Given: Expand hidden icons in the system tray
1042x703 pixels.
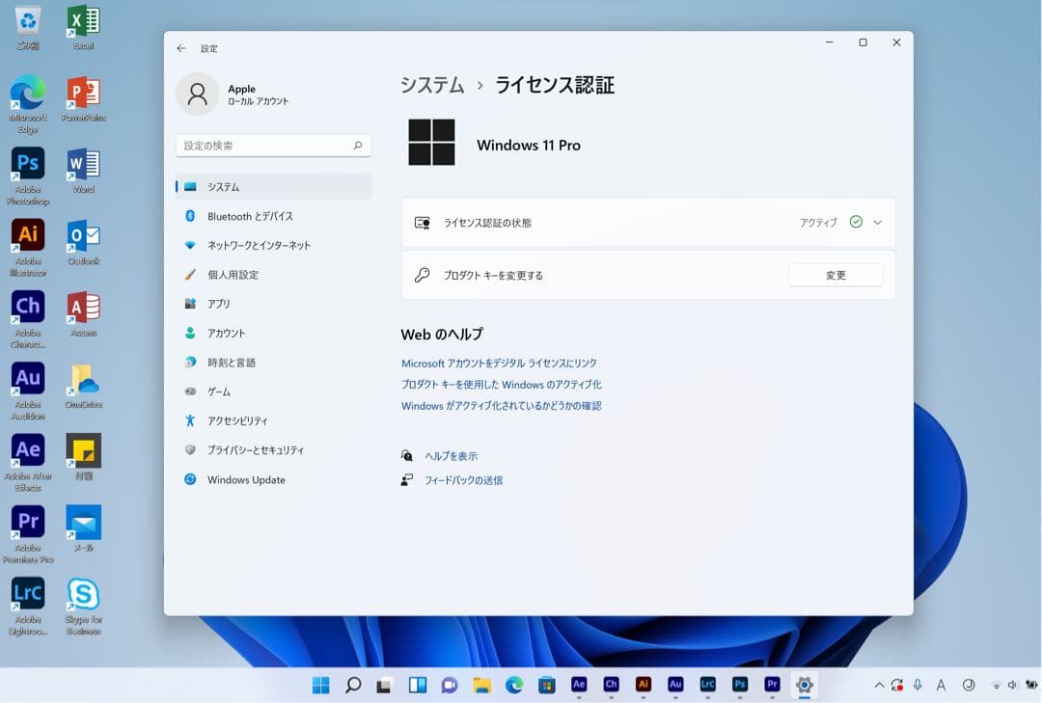Looking at the screenshot, I should point(881,685).
